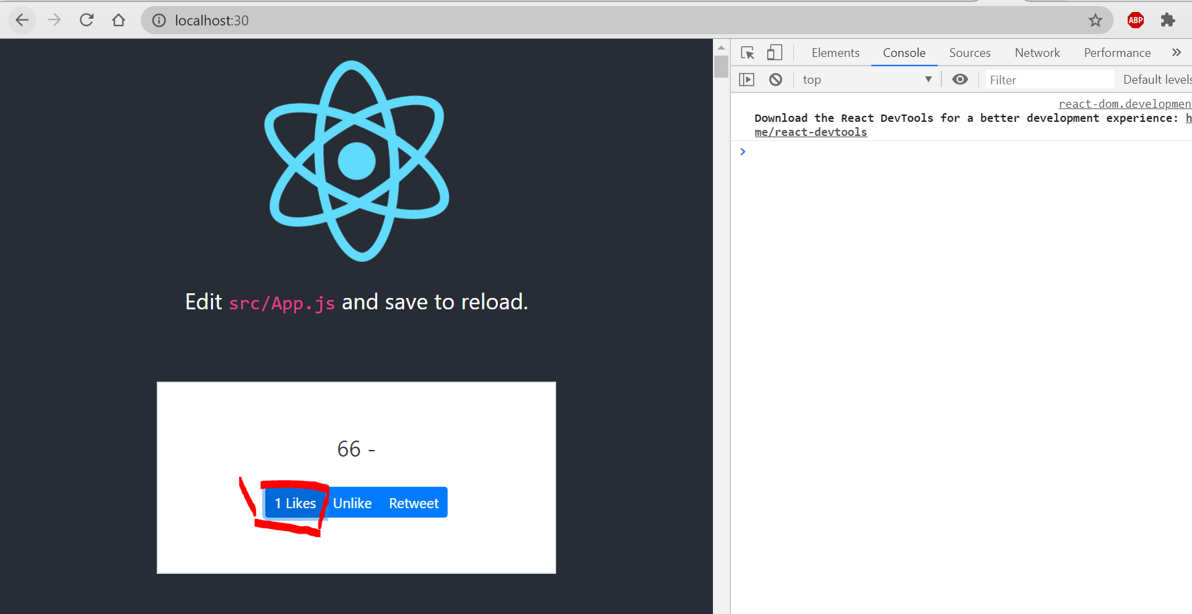Image resolution: width=1192 pixels, height=614 pixels.
Task: Open the Sources tab
Action: (x=970, y=53)
